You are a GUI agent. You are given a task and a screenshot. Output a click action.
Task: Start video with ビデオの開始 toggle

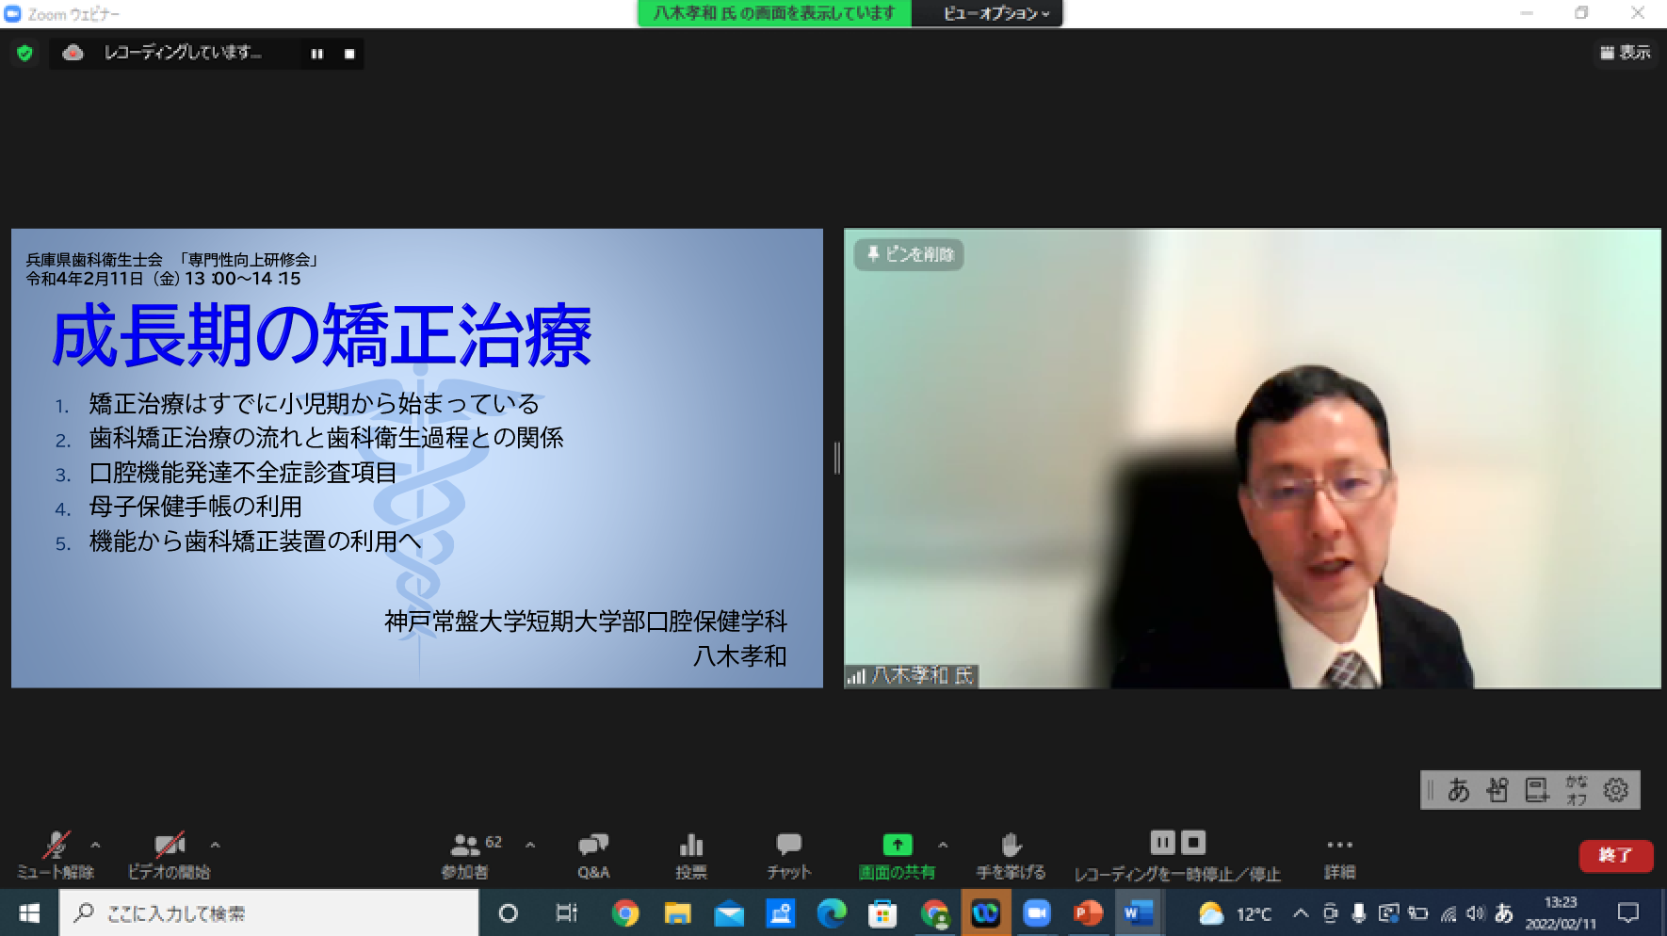click(170, 855)
